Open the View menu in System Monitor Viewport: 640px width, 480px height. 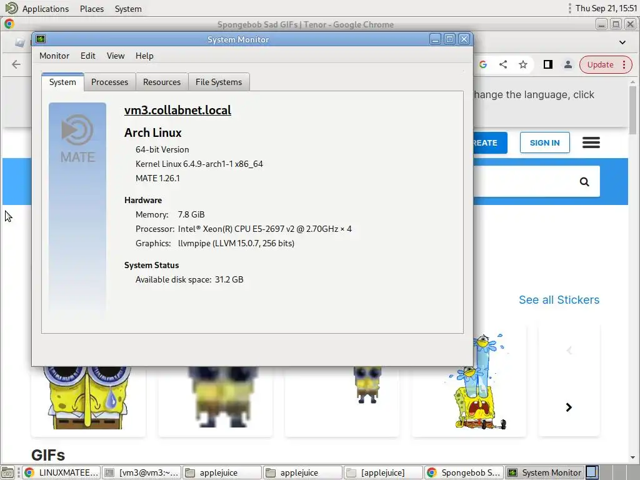pyautogui.click(x=116, y=56)
